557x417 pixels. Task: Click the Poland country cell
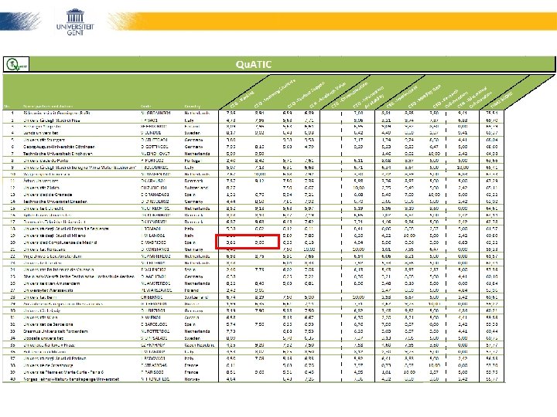tap(192, 290)
